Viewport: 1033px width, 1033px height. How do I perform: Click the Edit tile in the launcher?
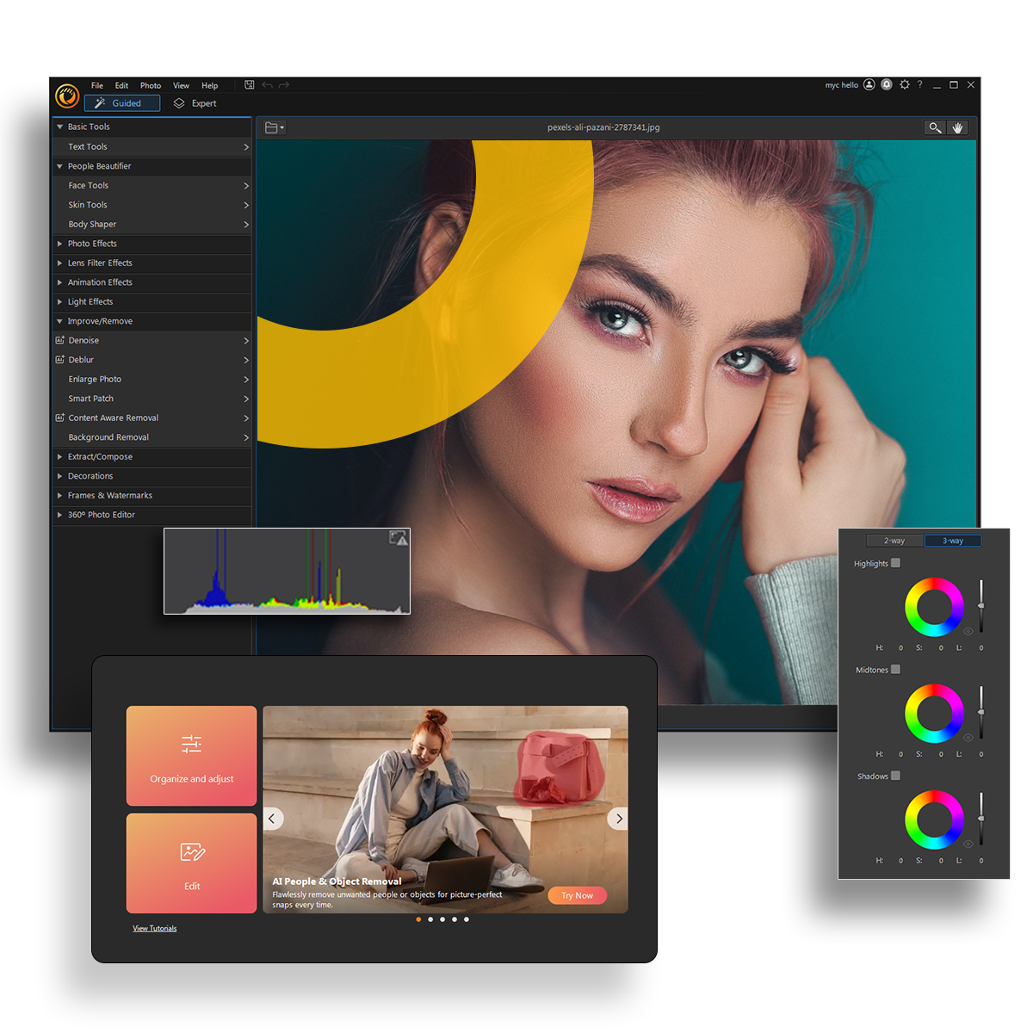click(192, 863)
